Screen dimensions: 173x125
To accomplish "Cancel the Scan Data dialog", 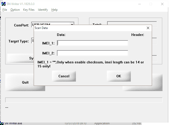I will pyautogui.click(x=64, y=76).
